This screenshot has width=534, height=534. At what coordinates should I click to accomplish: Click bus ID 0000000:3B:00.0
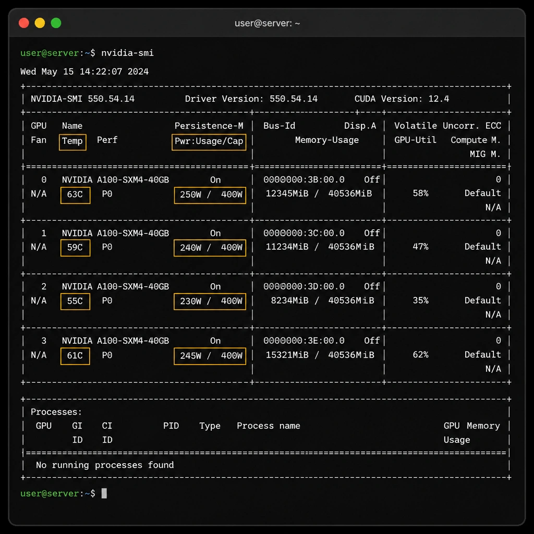(304, 179)
